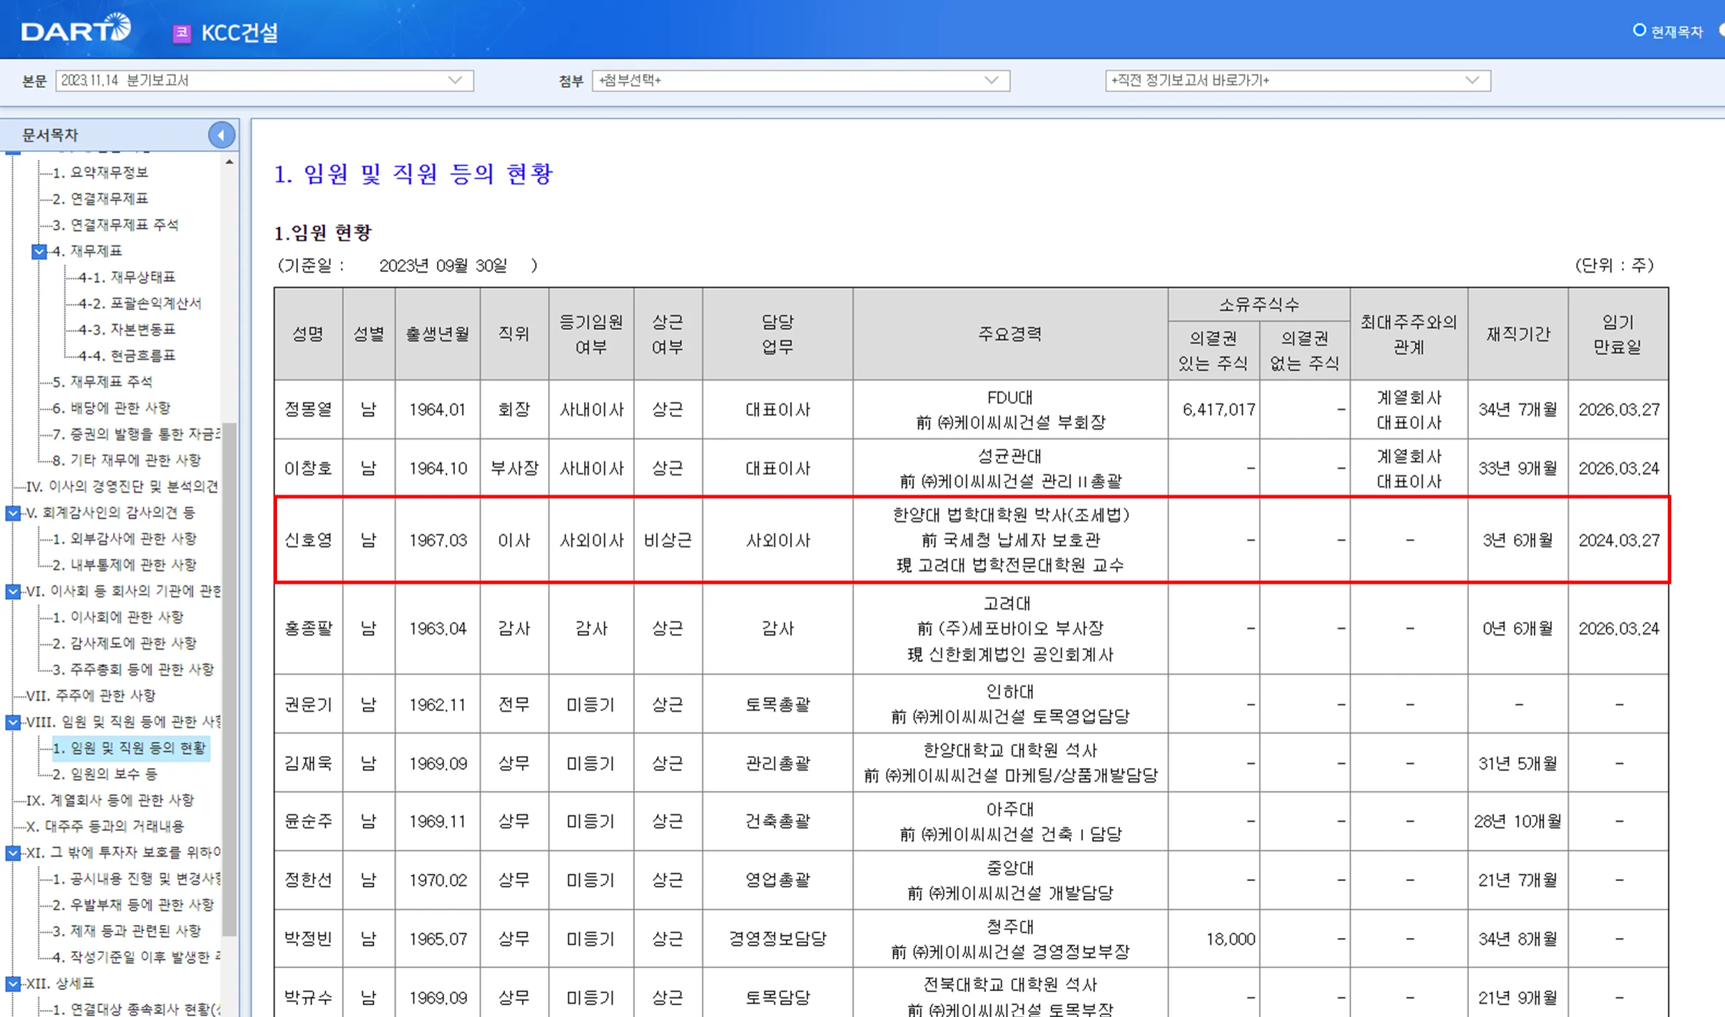Click the document tree scrollbar thumb

pos(230,679)
